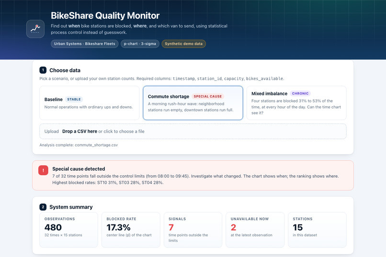Click the 'Highest blocked rates' line

[108, 182]
